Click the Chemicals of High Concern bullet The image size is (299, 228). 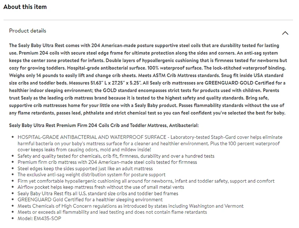(x=130, y=206)
